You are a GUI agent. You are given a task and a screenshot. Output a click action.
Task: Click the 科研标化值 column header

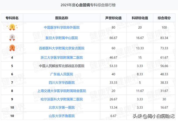coord(140,18)
